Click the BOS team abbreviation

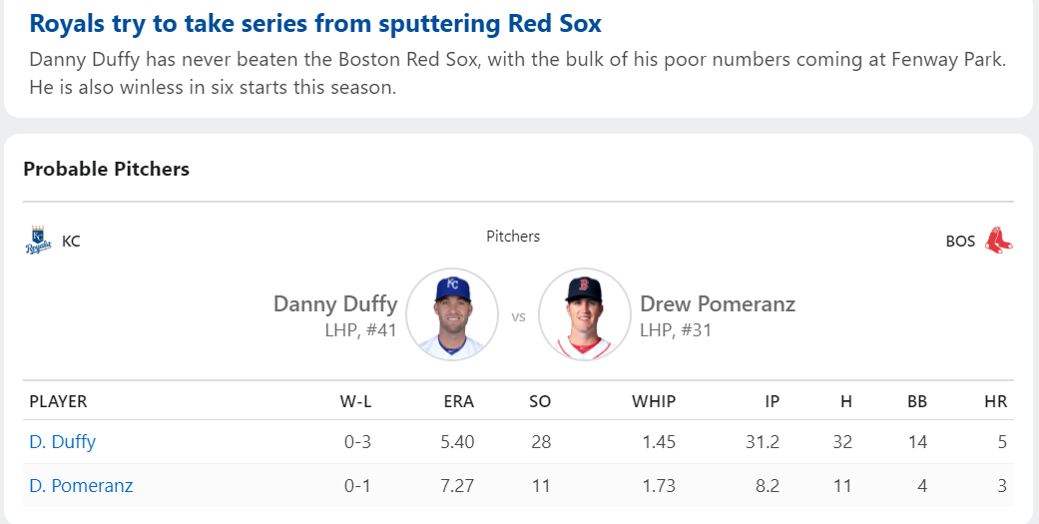[x=960, y=242]
